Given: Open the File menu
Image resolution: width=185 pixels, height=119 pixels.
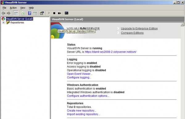Looking at the screenshot, I should click(4, 8).
